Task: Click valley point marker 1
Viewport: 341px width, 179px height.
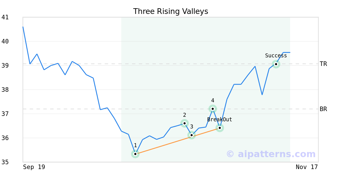Action: click(135, 154)
